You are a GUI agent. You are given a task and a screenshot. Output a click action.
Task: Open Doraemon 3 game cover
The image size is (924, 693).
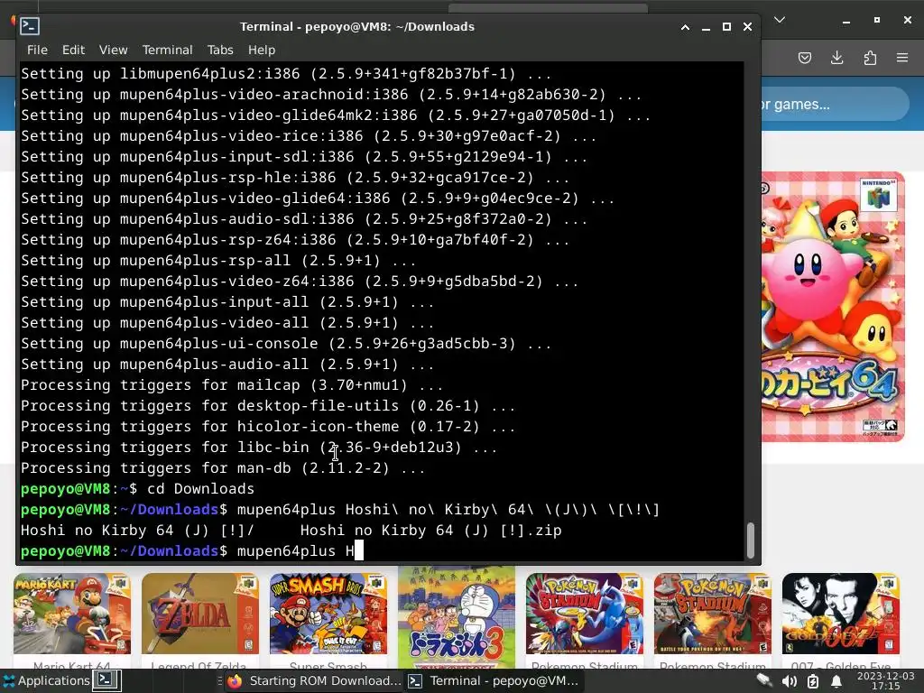click(457, 617)
